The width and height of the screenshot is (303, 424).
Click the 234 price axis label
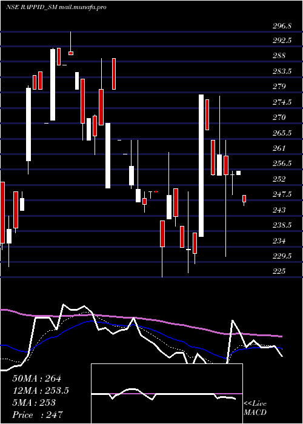point(279,240)
